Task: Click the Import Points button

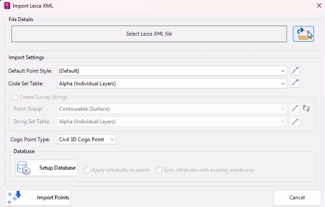Action: (38, 197)
